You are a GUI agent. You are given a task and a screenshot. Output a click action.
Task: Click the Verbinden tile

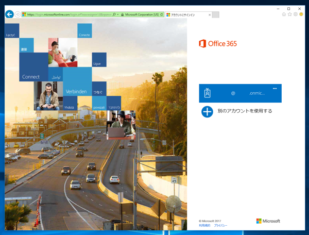(x=77, y=81)
